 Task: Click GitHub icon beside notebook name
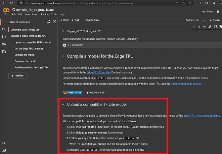tap(14, 10)
